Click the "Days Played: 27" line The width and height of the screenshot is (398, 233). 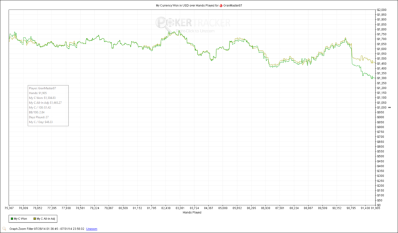[39, 117]
